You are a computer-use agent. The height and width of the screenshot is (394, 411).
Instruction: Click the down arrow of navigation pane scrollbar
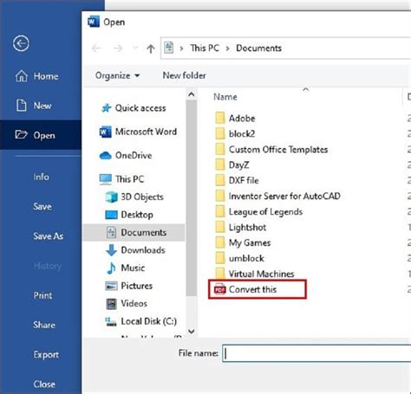pyautogui.click(x=191, y=331)
